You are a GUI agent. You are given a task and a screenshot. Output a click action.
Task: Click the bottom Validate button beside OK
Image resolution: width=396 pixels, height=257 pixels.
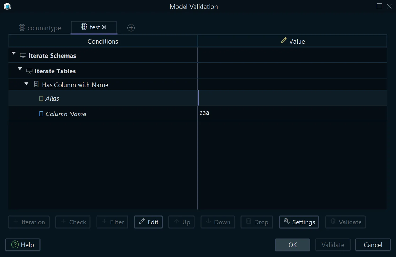click(333, 245)
